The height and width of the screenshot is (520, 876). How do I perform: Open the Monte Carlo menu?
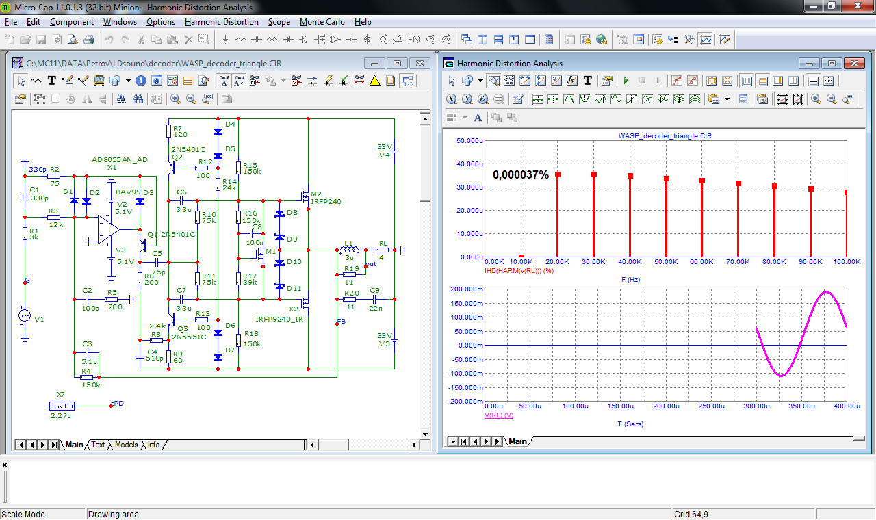[322, 22]
